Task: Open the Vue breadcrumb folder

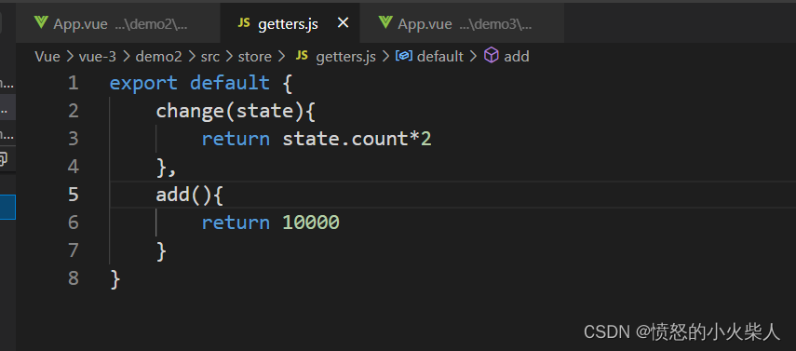Action: 47,57
